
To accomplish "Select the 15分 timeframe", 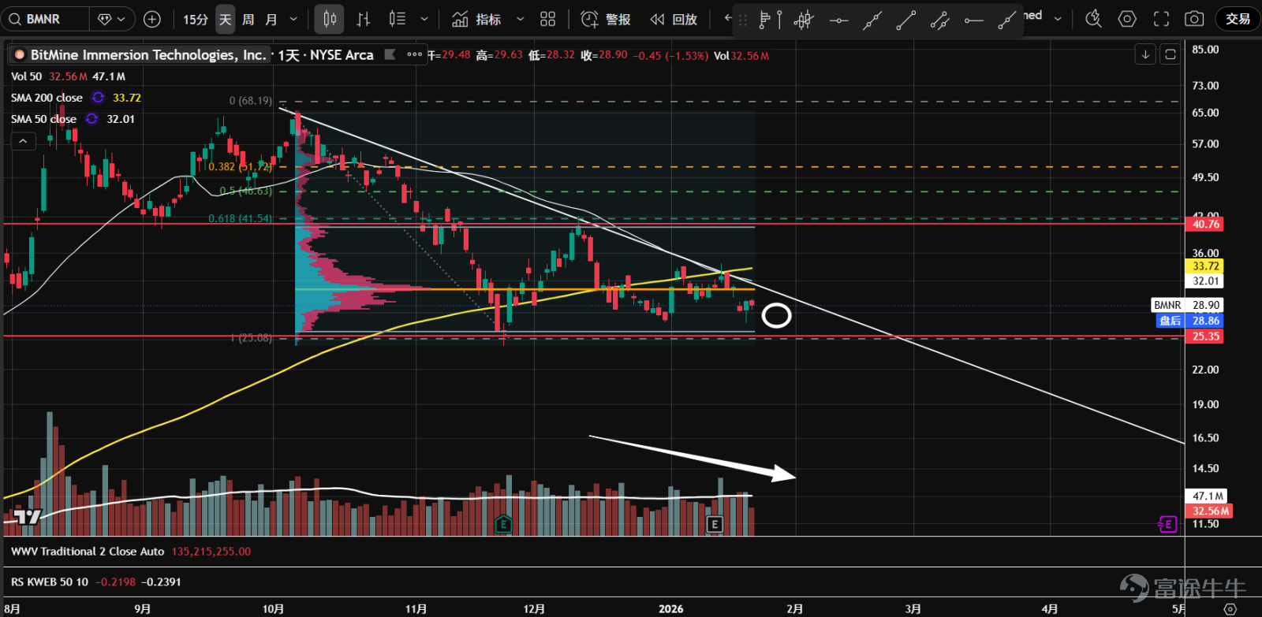I will [x=196, y=19].
